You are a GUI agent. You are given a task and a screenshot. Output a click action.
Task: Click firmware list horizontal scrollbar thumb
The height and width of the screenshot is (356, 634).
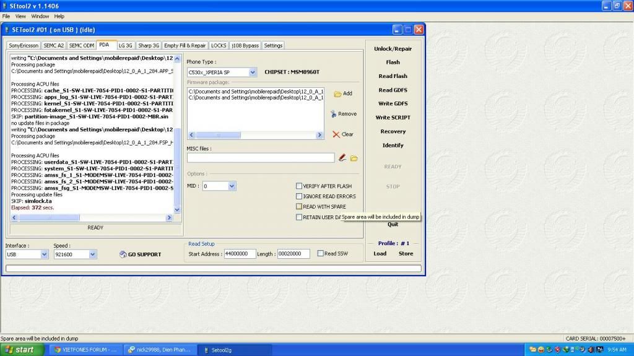pos(218,135)
